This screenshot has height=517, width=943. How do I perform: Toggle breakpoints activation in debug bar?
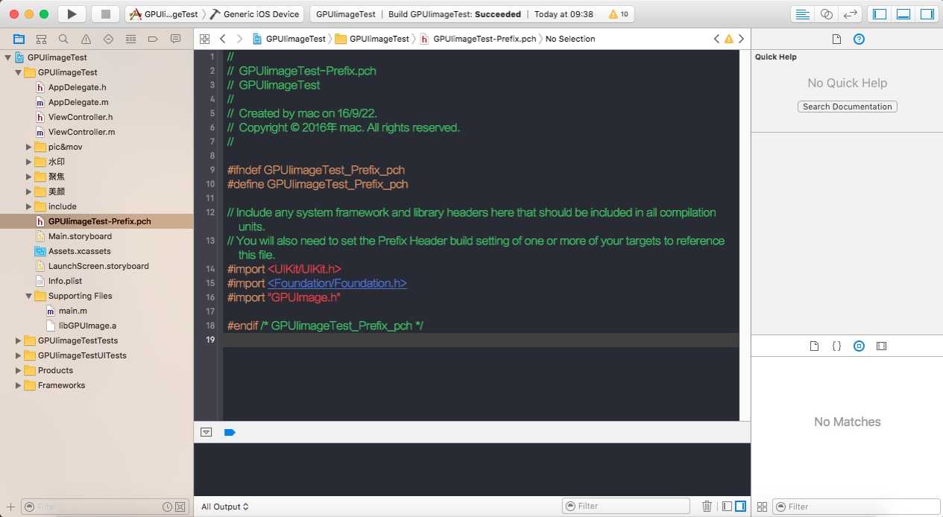coord(230,432)
